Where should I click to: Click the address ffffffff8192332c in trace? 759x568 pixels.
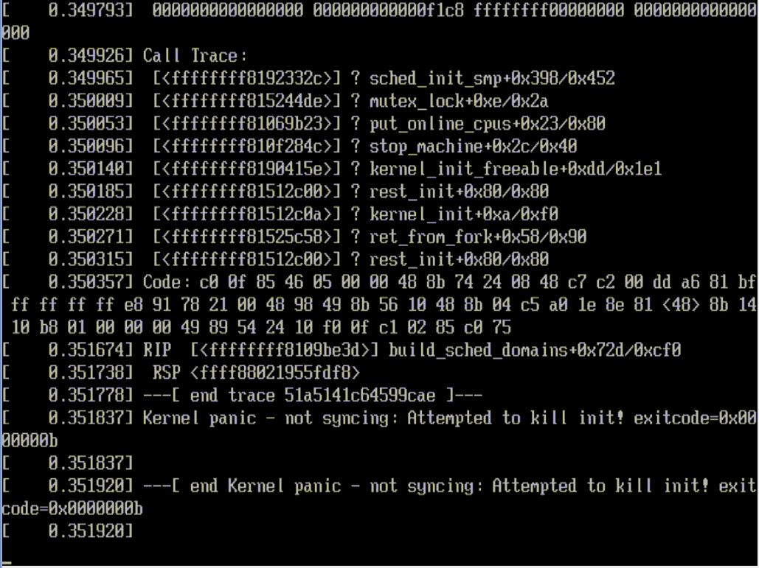coord(246,78)
